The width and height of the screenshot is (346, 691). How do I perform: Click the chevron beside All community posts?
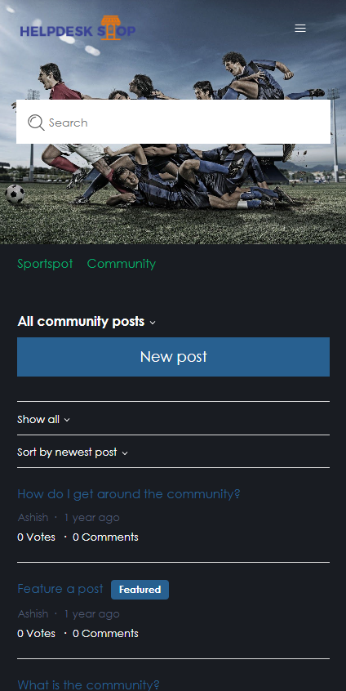point(153,323)
